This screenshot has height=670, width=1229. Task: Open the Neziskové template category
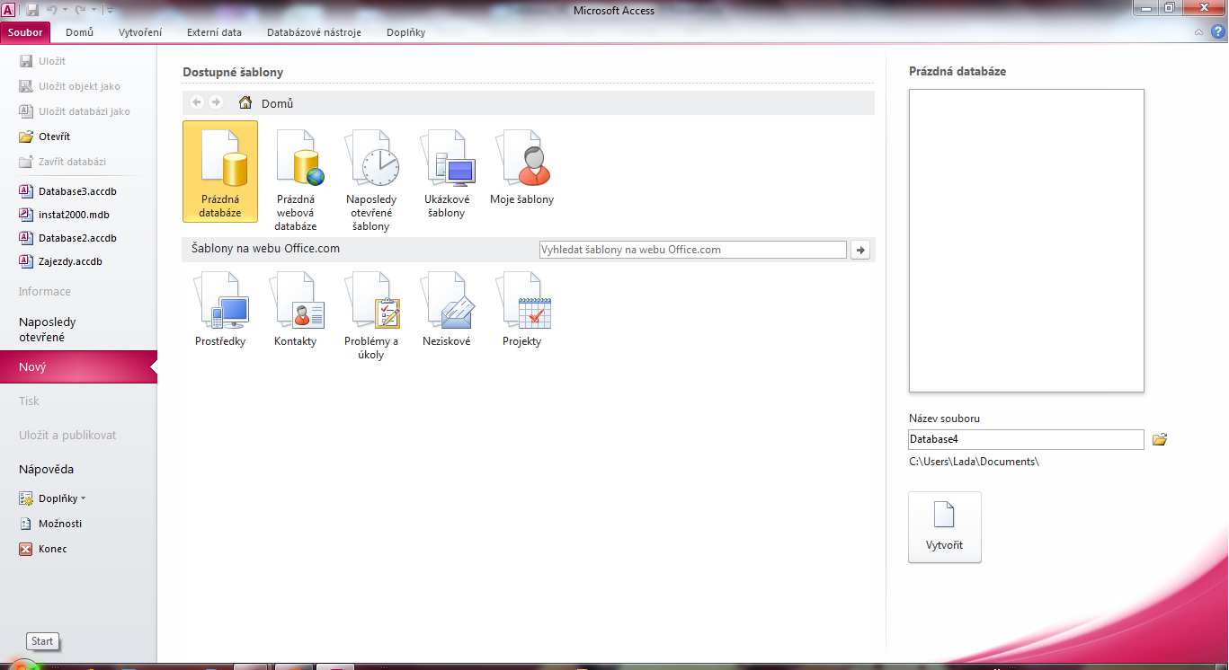(x=447, y=309)
